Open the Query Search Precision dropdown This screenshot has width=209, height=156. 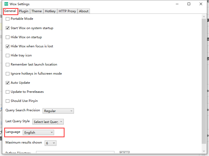tap(58, 111)
